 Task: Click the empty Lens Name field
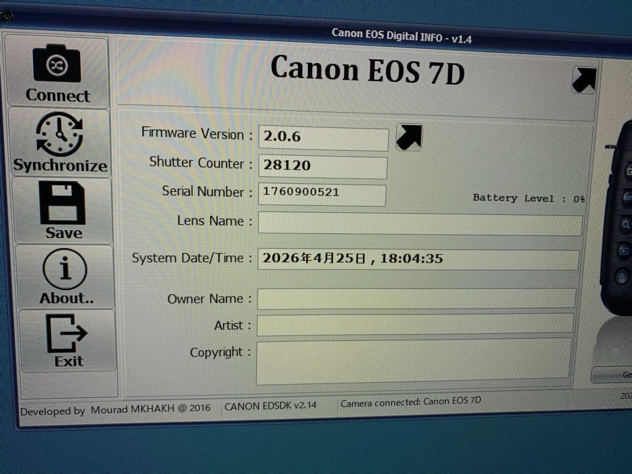pyautogui.click(x=420, y=224)
